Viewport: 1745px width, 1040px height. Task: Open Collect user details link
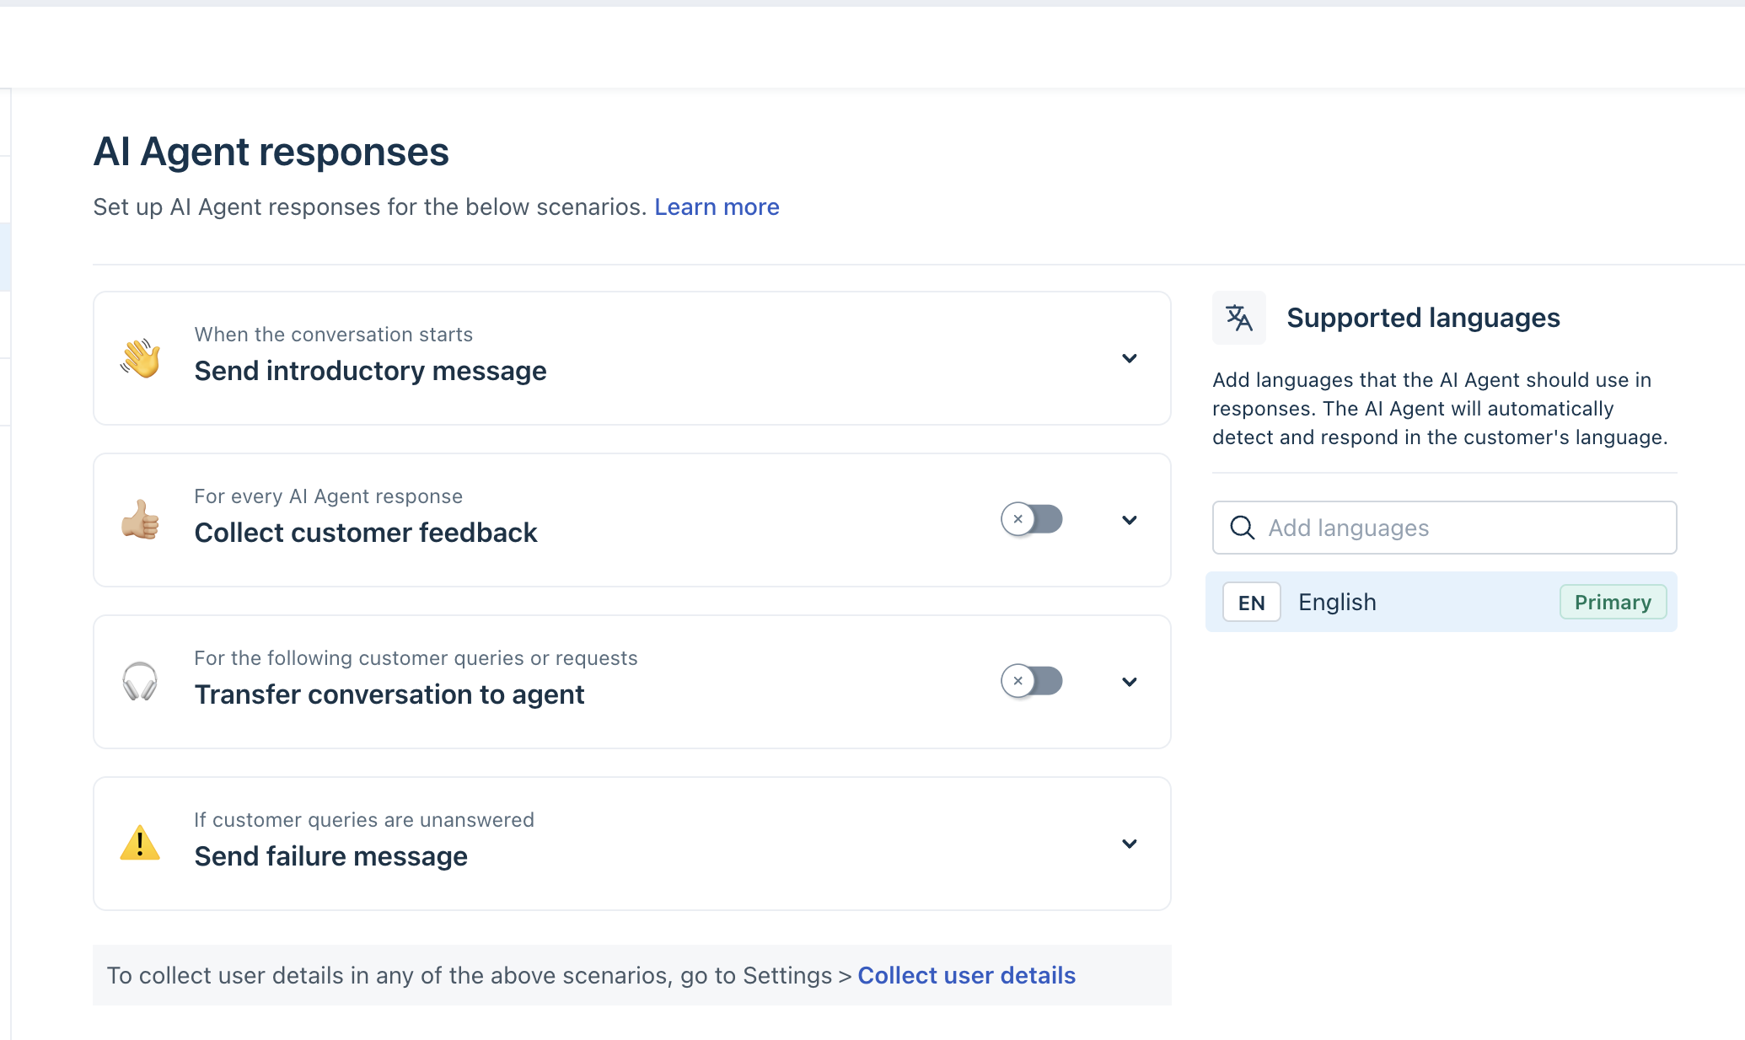pyautogui.click(x=966, y=975)
